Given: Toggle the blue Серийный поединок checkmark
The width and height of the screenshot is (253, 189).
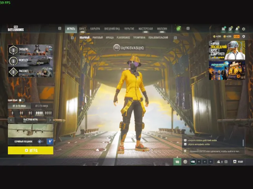Looking at the screenshot, I should pyautogui.click(x=50, y=141).
